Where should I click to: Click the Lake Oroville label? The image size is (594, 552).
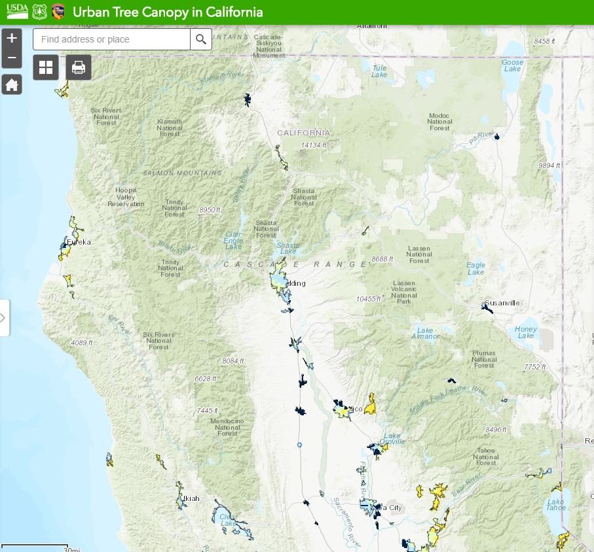pos(392,438)
